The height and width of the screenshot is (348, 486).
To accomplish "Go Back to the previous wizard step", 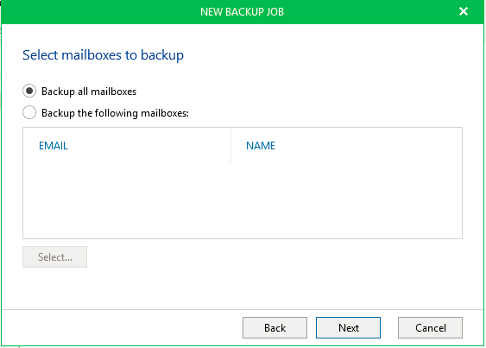I will point(275,327).
